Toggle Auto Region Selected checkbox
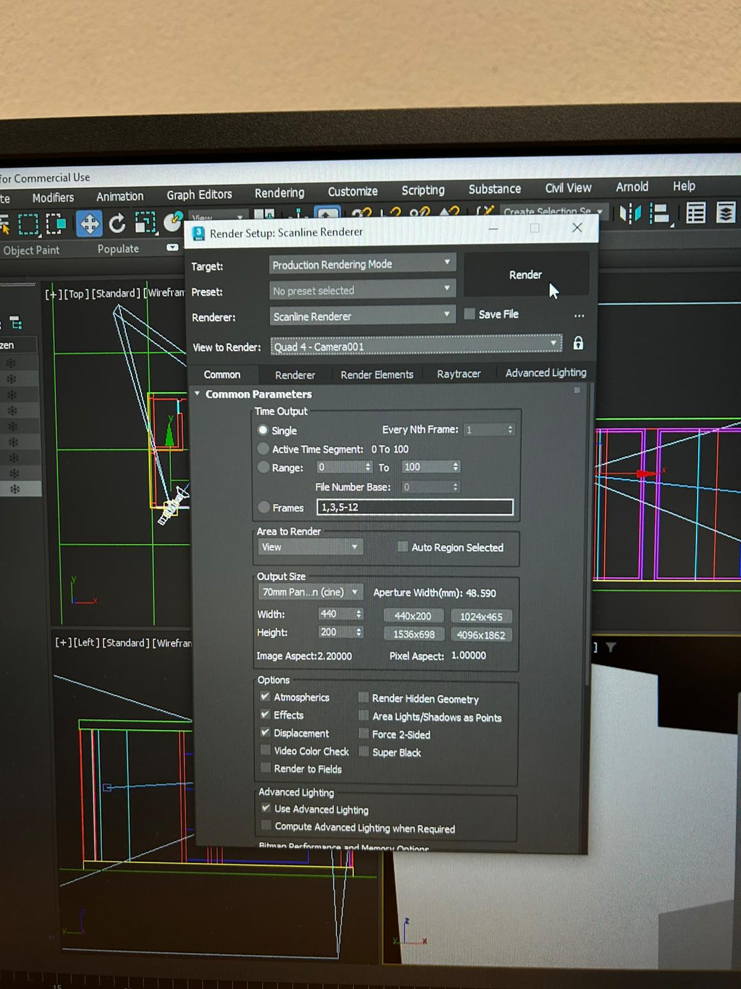Viewport: 741px width, 989px height. [x=403, y=546]
